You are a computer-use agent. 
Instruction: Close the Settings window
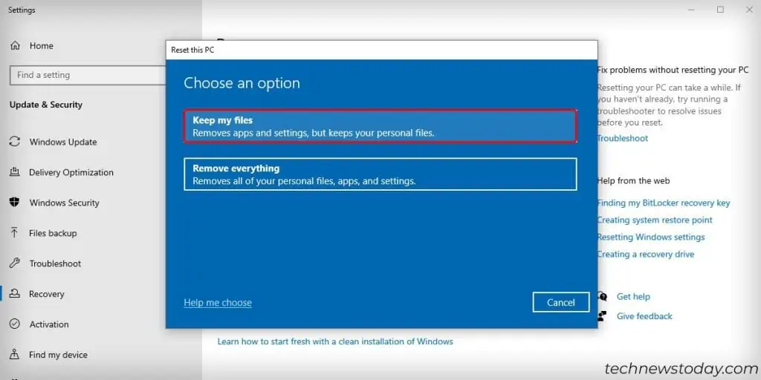749,10
